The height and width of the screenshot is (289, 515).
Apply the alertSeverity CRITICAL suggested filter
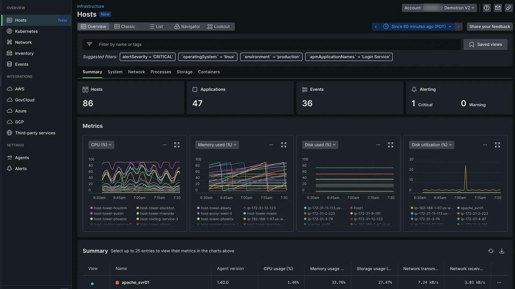click(x=148, y=57)
